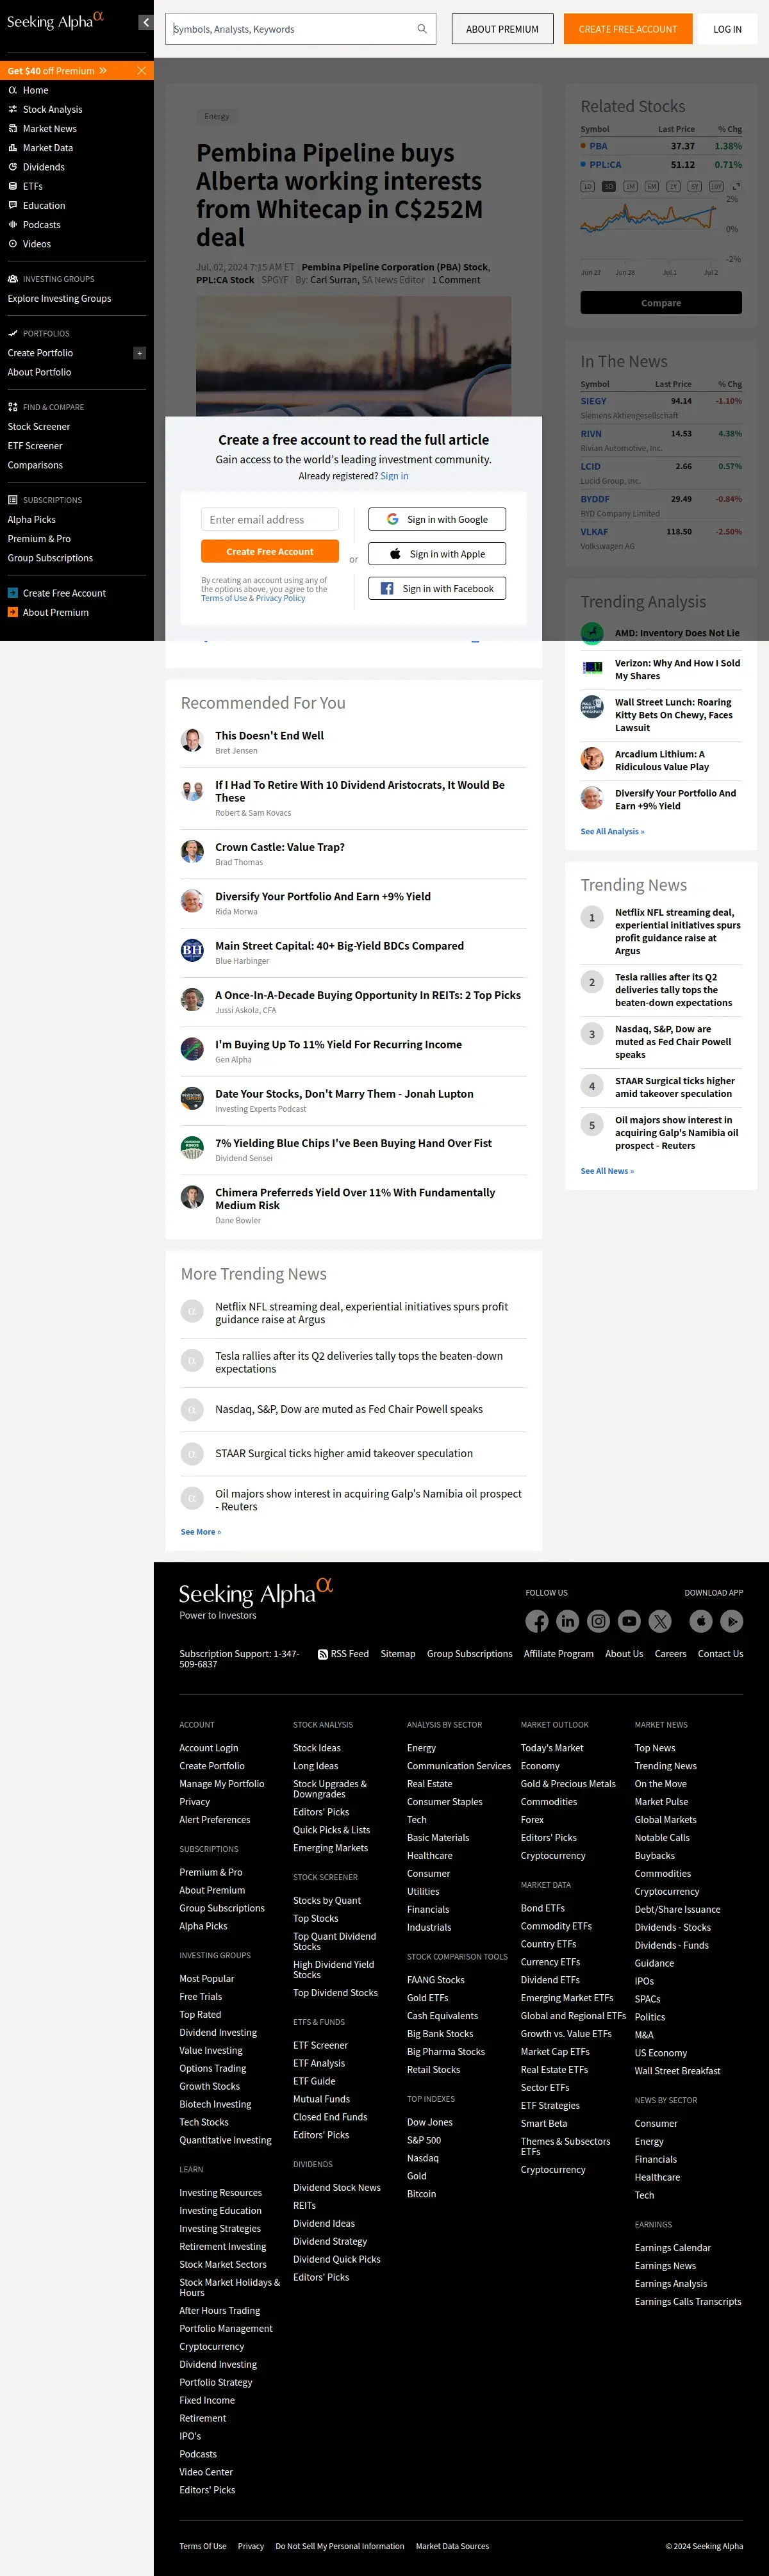Viewport: 769px width, 2576px height.
Task: Click the email address input field
Action: tap(270, 519)
